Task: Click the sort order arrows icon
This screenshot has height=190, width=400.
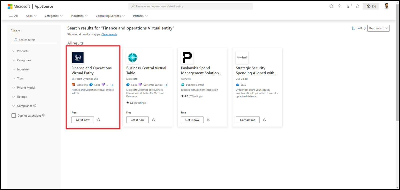Action: (353, 28)
